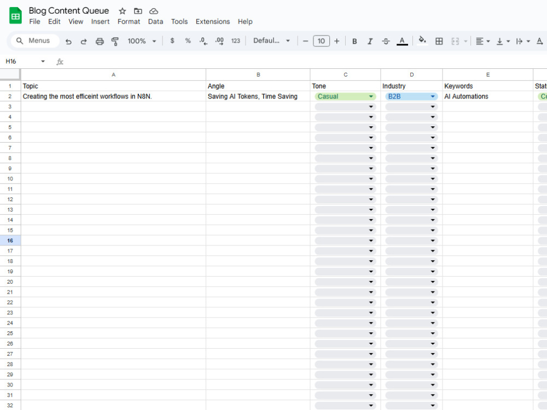Open the Edit menu
Viewport: 547px width, 410px height.
coord(54,22)
